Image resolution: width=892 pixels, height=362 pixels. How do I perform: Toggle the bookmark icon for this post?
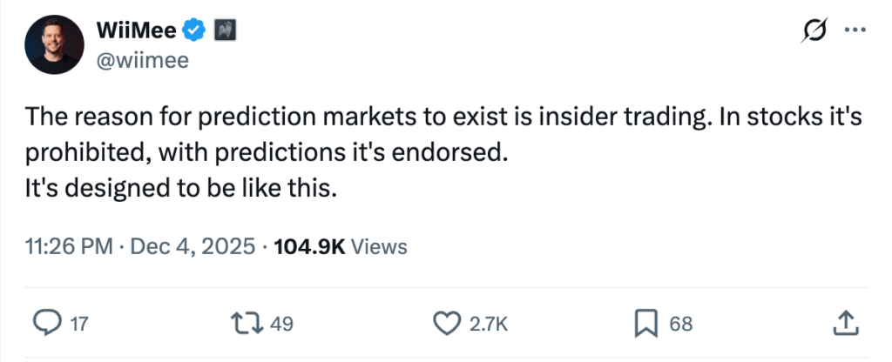pos(645,324)
